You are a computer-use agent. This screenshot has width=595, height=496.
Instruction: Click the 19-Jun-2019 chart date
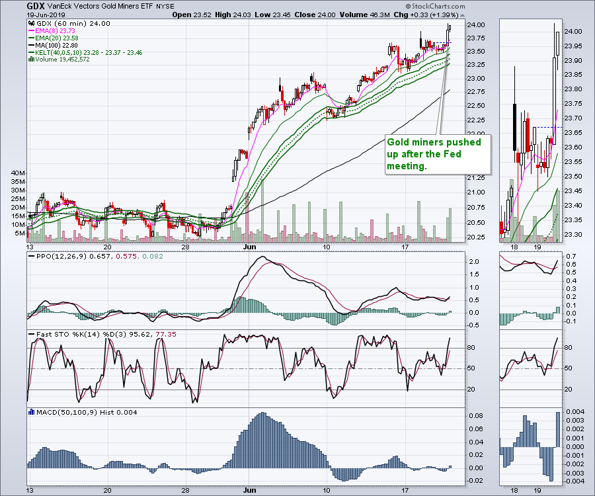tap(46, 15)
